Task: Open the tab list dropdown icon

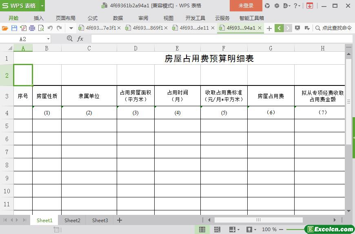Action: (x=307, y=28)
